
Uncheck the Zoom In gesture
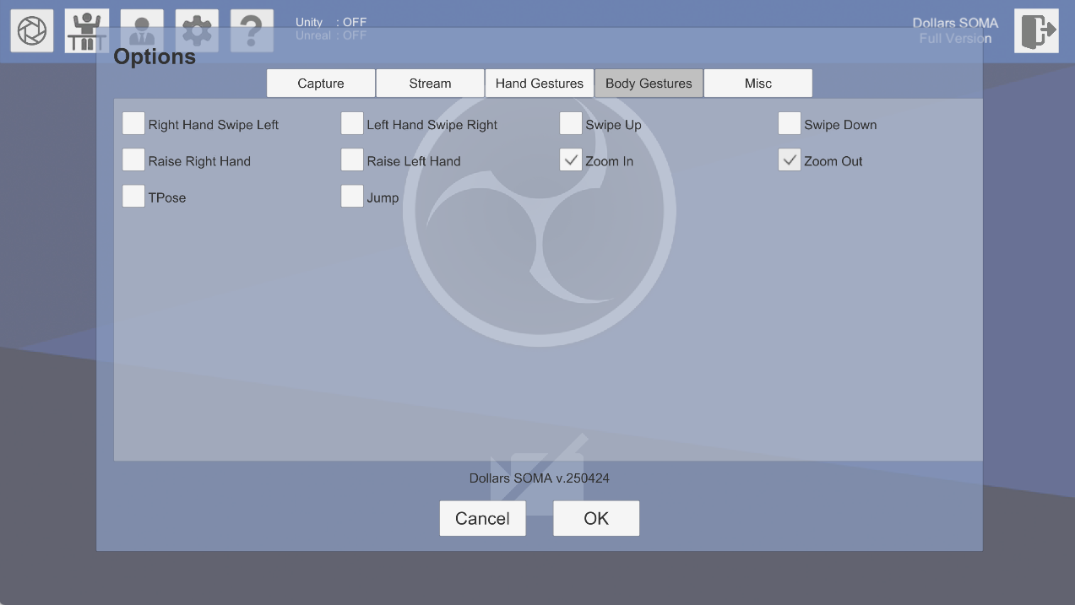point(571,160)
